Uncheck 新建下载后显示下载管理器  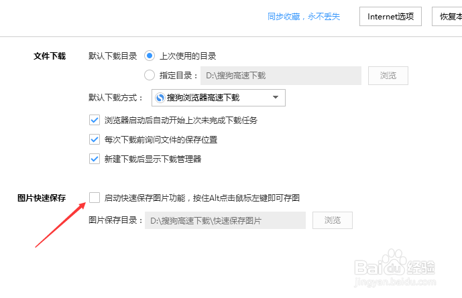click(x=95, y=159)
